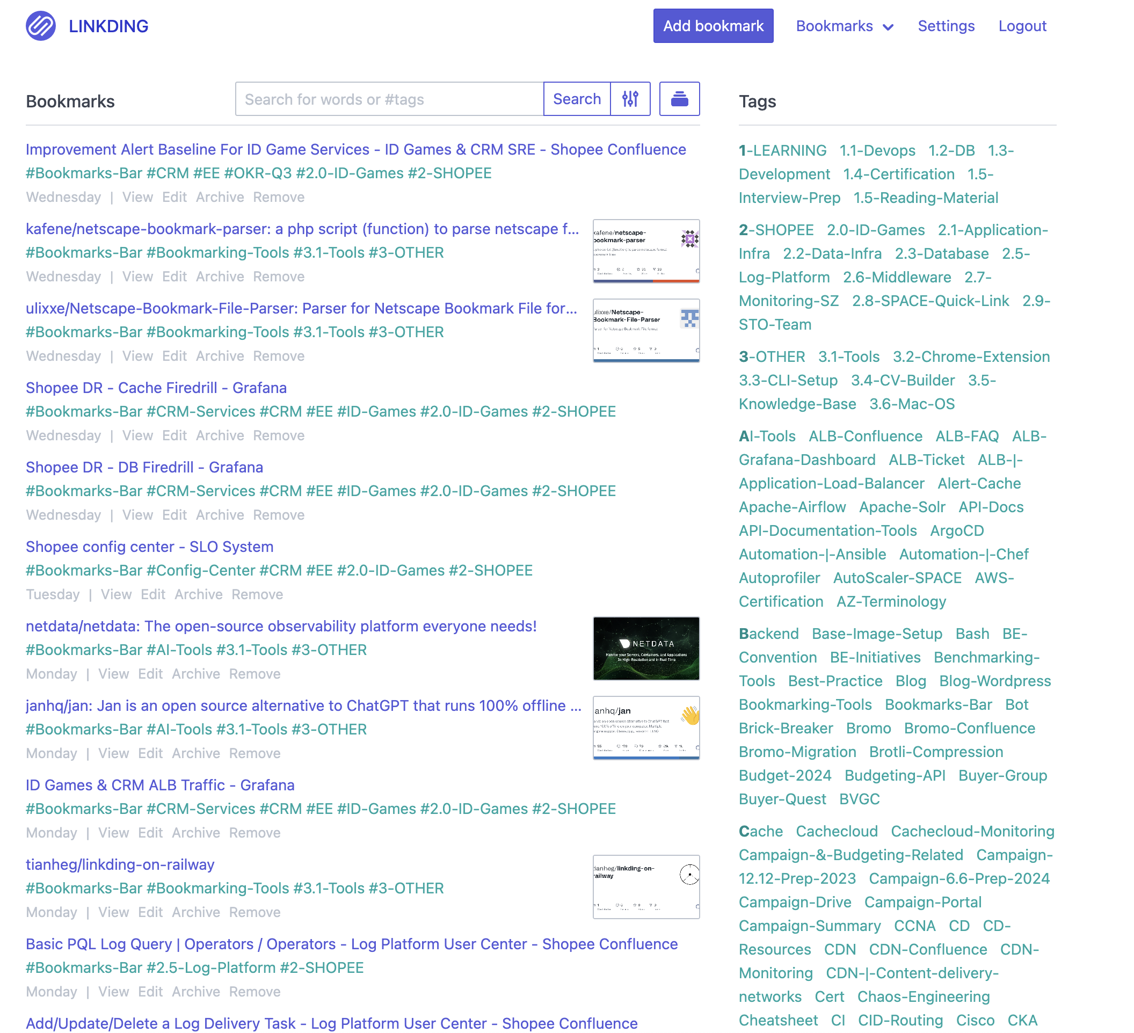Filter by AZ-Terminology tag

tap(891, 602)
